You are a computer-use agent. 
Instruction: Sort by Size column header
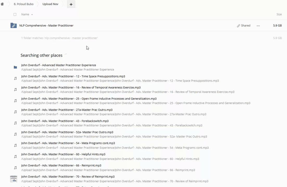[x=279, y=14]
